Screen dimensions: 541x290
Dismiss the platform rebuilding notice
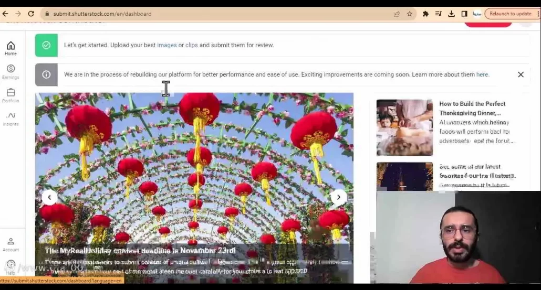coord(521,74)
